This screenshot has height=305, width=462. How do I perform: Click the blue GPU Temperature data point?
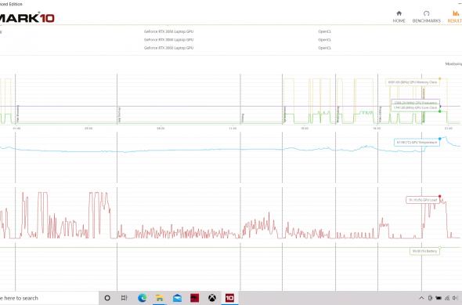(440, 139)
